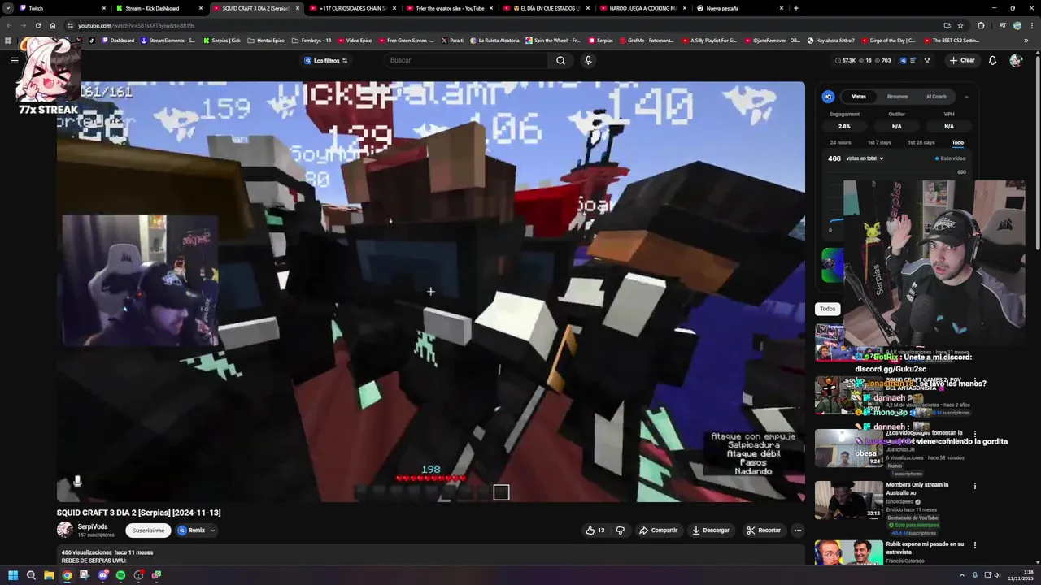Screen dimensions: 1041x585
Task: Open Los filtros filter control
Action: 325,60
